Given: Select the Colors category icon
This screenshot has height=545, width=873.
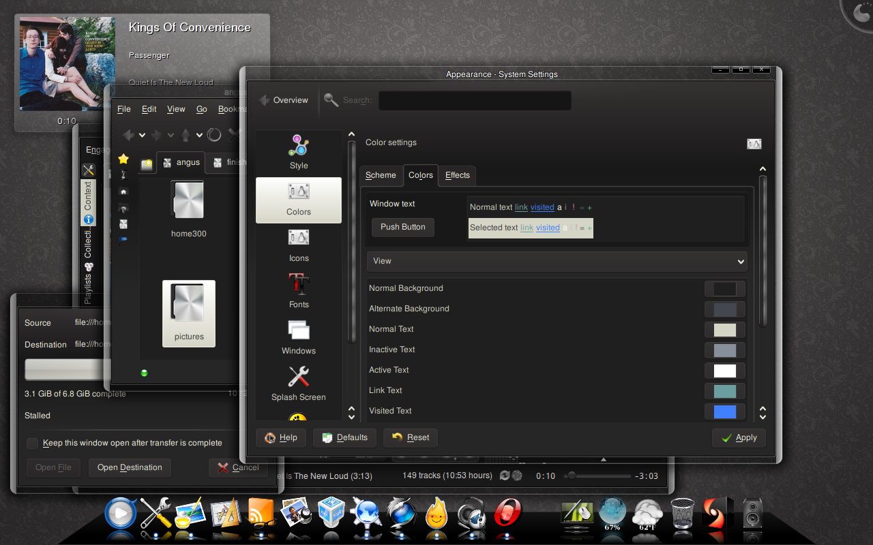Looking at the screenshot, I should pos(299,200).
